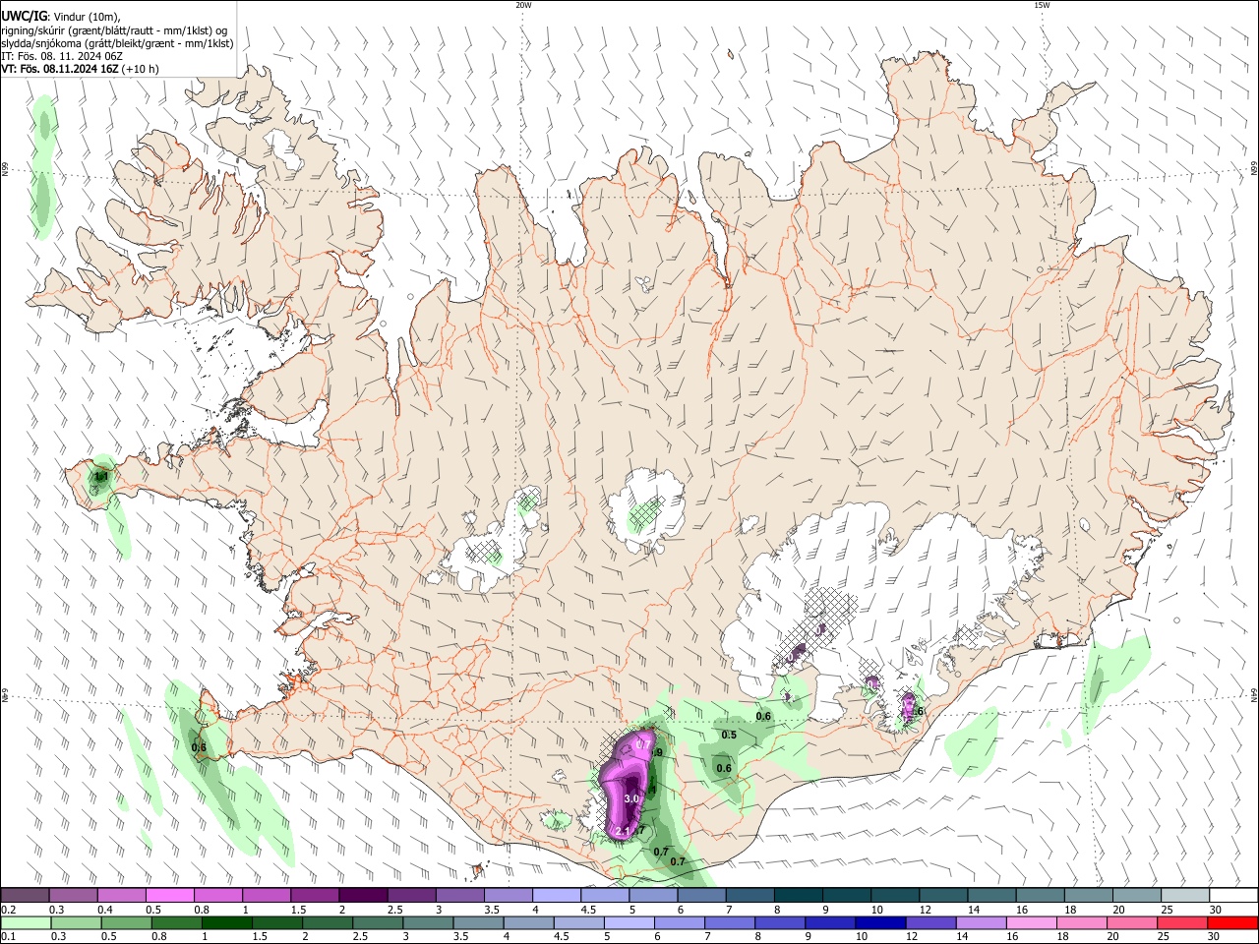Pick the darkest purple 2 swatch in upper legend

362,895
